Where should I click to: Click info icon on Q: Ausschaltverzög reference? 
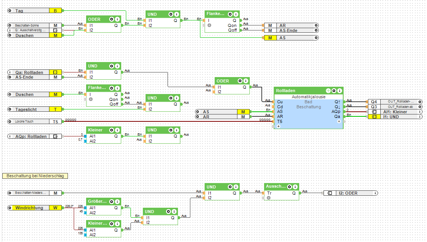tap(10, 30)
